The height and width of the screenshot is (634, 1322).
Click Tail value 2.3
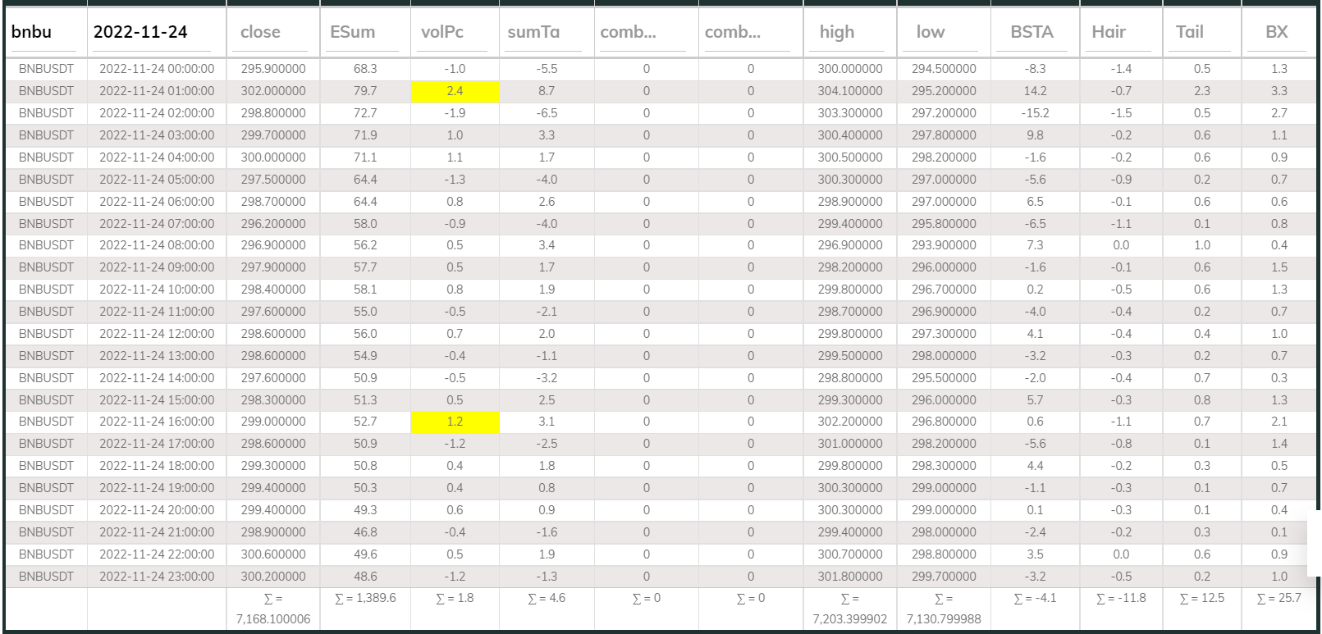[1202, 91]
